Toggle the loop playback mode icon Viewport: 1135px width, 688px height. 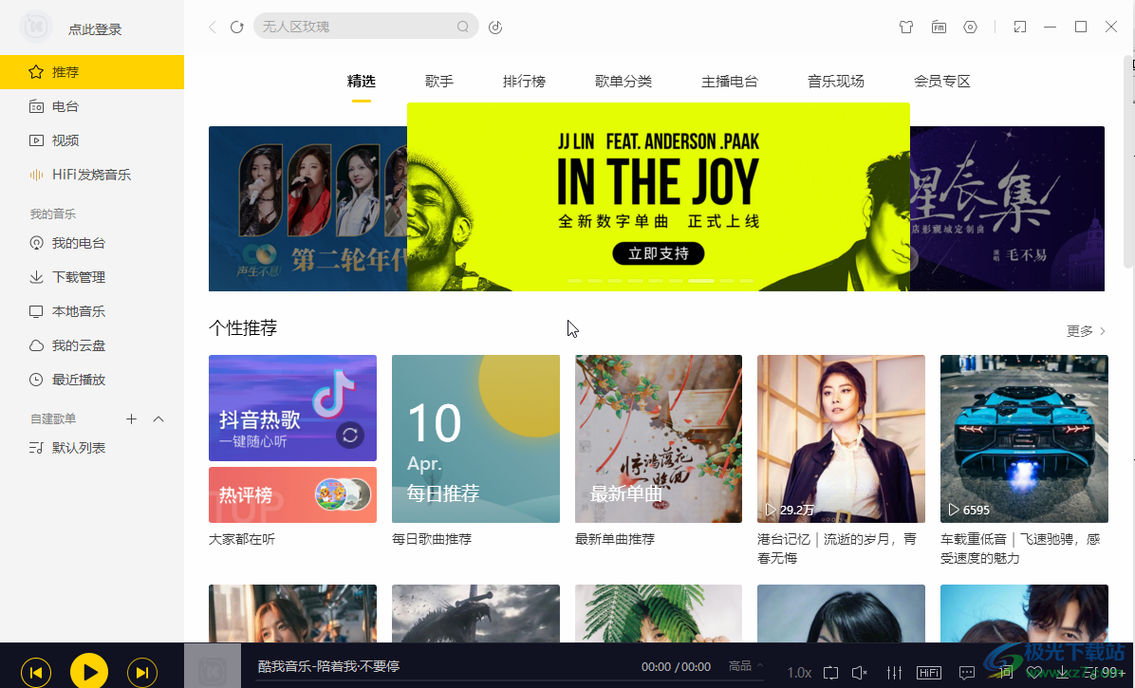(x=831, y=672)
